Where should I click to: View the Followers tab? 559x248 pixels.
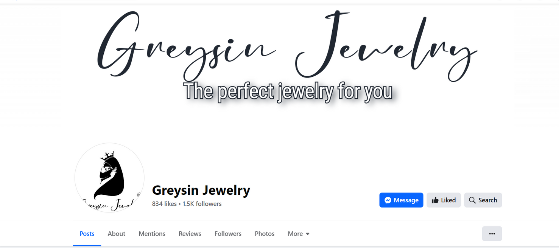[228, 234]
